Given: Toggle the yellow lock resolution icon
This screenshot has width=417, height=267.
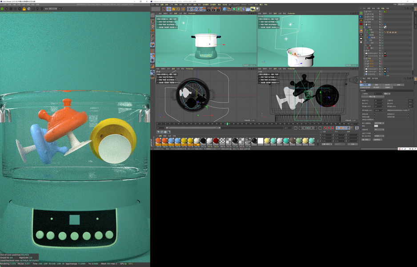Looking at the screenshot, I should click(x=24, y=9).
